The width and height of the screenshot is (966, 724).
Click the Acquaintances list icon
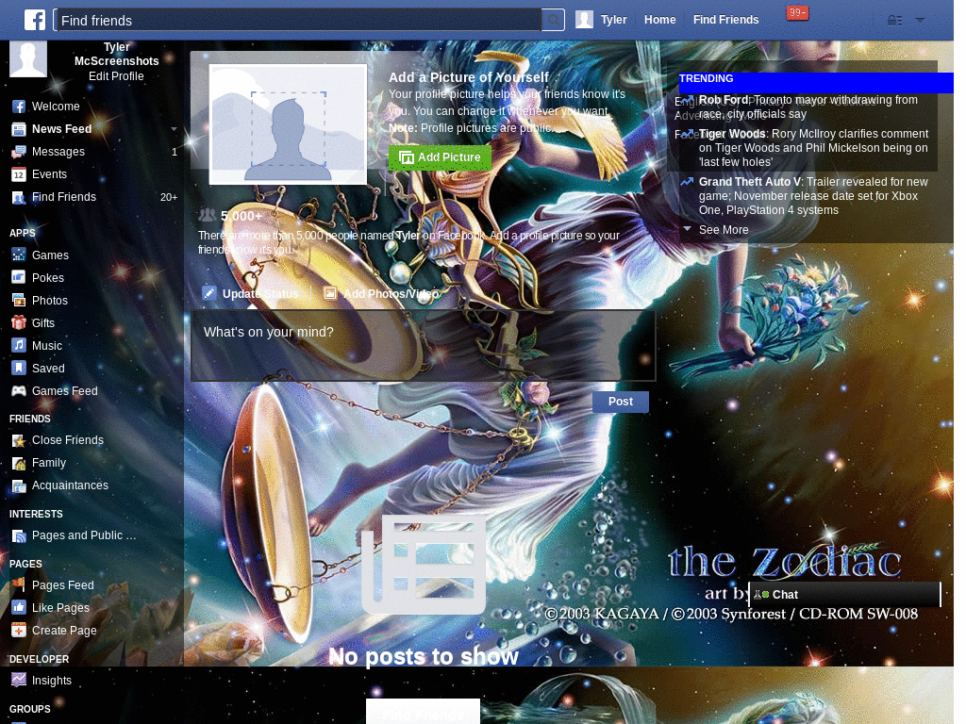click(19, 485)
